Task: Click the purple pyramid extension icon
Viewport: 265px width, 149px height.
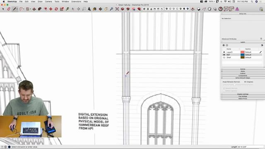Action: (x=237, y=9)
